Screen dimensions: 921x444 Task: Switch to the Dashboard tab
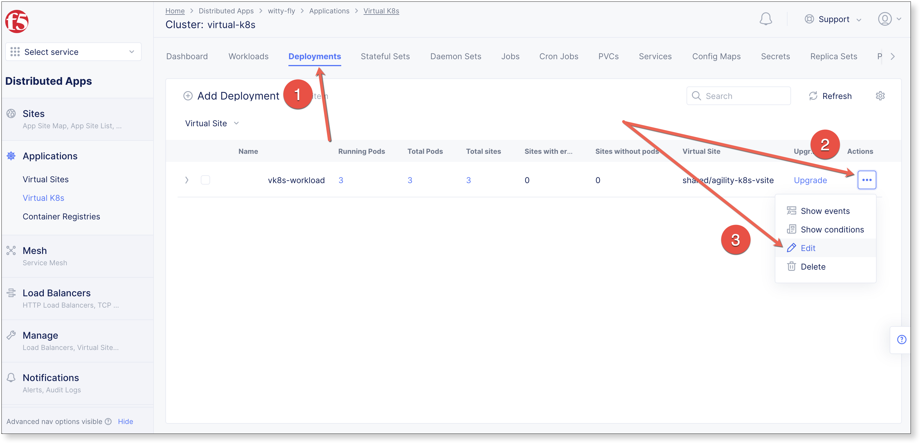(x=187, y=57)
